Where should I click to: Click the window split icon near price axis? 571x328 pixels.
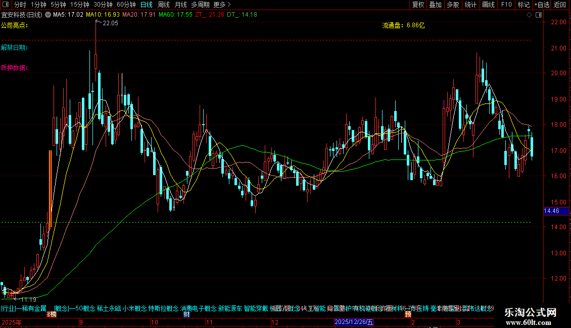[539, 15]
